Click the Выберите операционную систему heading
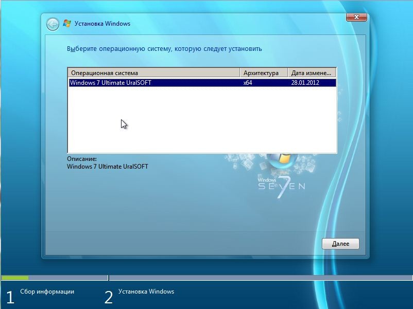 (x=164, y=49)
